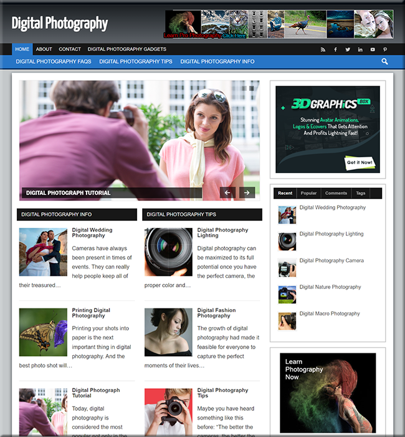Open sidebar link Digital Nature Photography
This screenshot has width=405, height=437.
(330, 287)
